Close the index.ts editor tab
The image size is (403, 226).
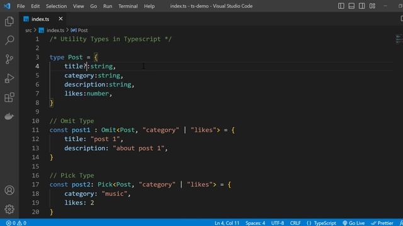click(60, 19)
